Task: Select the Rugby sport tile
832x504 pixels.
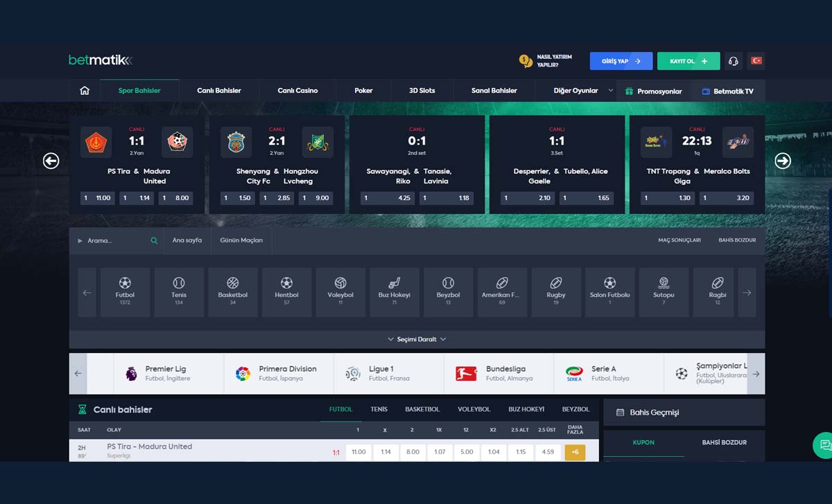Action: [x=556, y=292]
